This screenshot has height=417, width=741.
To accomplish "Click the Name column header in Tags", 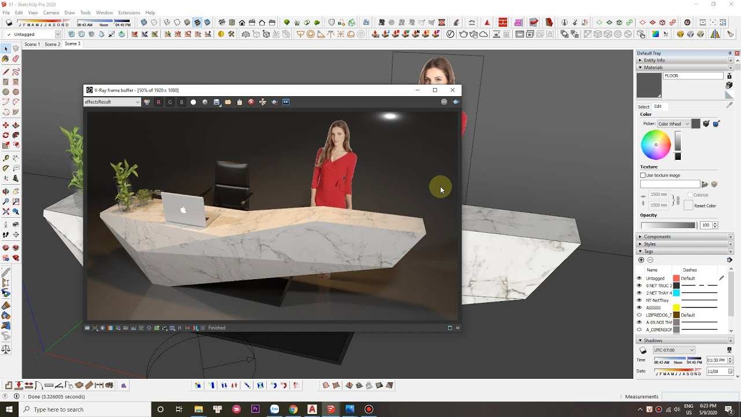I will (652, 270).
